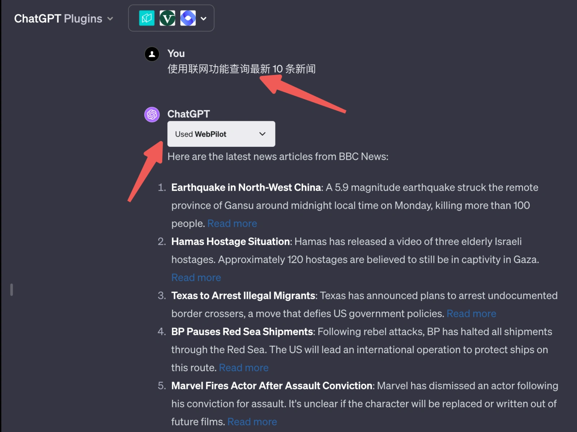Click the "Earthquake in North-West China" headline
The height and width of the screenshot is (432, 577).
[x=246, y=188]
